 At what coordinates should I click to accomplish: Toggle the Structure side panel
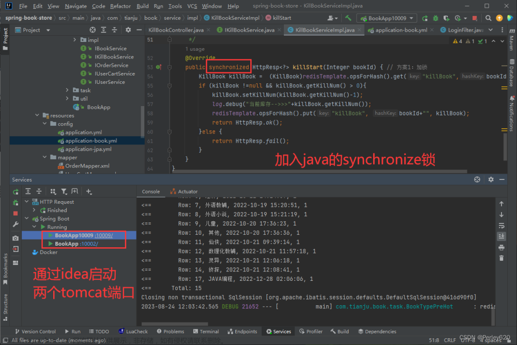click(x=5, y=307)
